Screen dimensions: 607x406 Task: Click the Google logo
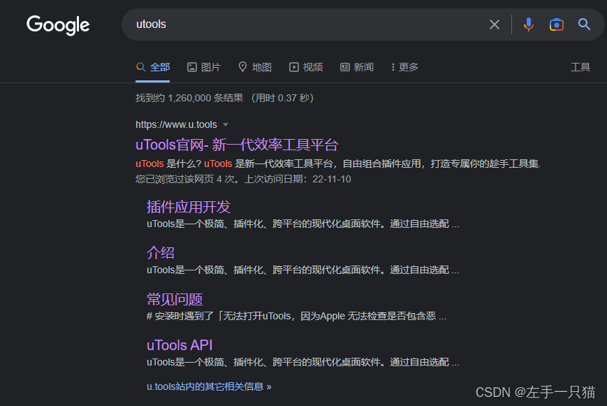pos(58,25)
